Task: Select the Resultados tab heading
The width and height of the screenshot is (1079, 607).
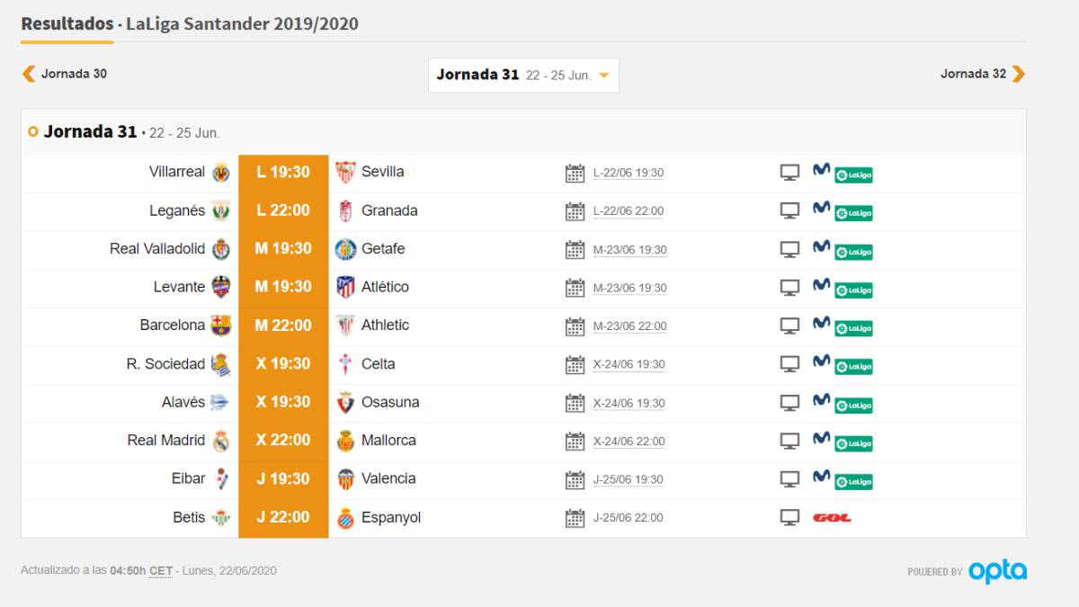Action: click(x=67, y=24)
